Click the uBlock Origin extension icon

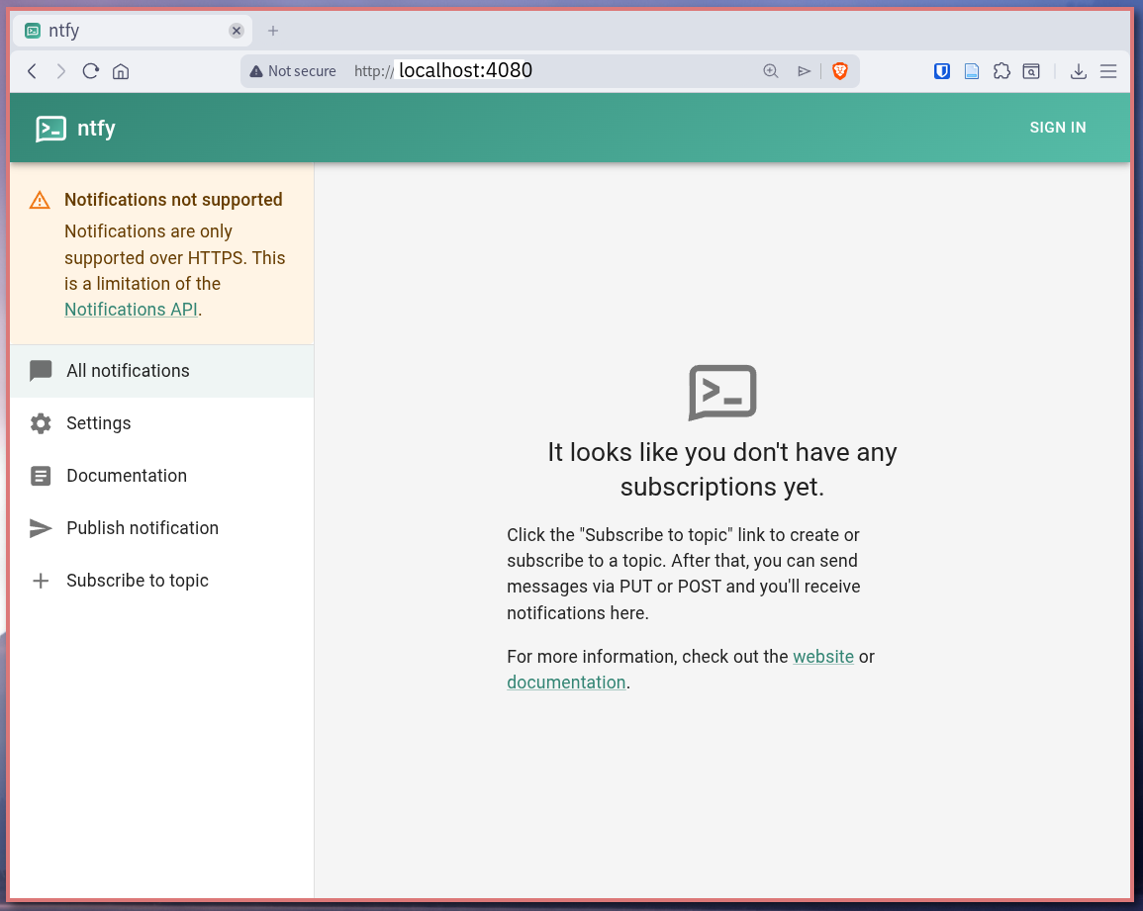(x=941, y=70)
